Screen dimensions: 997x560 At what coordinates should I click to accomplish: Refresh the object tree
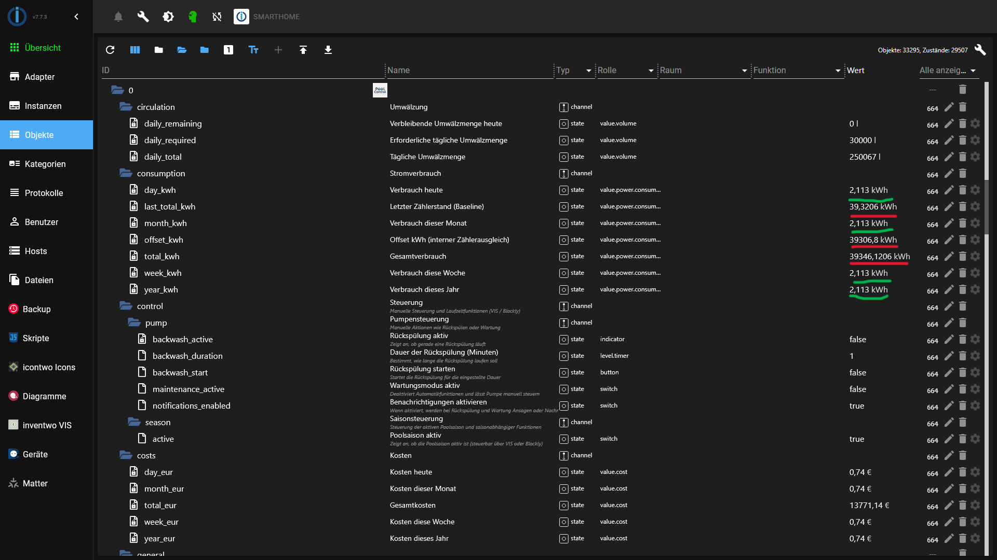tap(110, 50)
